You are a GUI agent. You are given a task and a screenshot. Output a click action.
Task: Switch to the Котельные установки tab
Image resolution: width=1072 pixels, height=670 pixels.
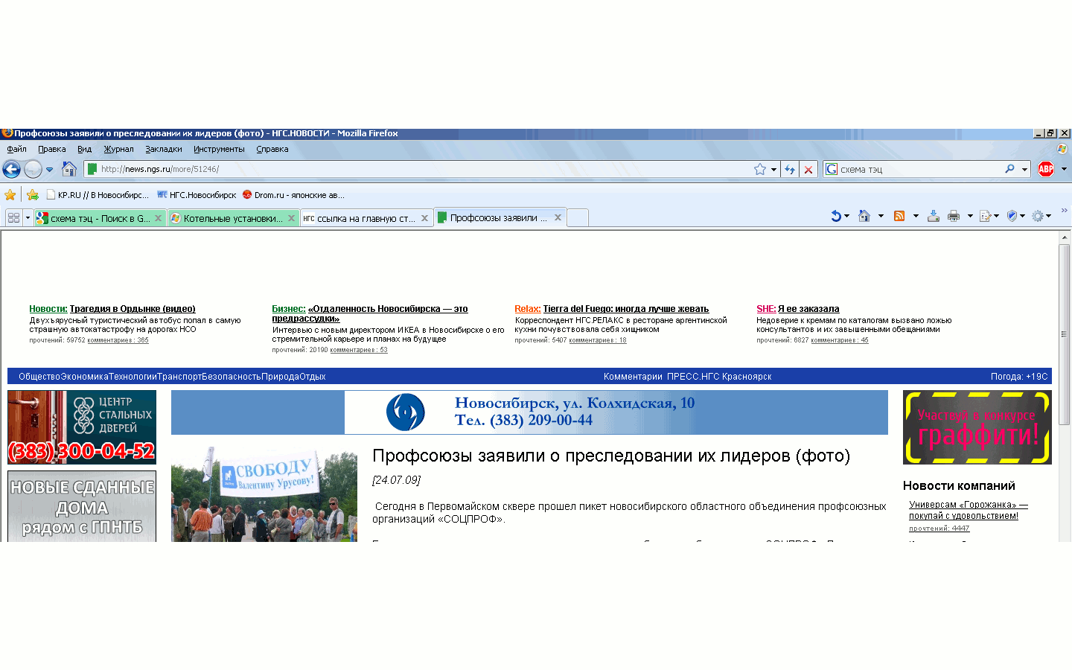pos(232,218)
